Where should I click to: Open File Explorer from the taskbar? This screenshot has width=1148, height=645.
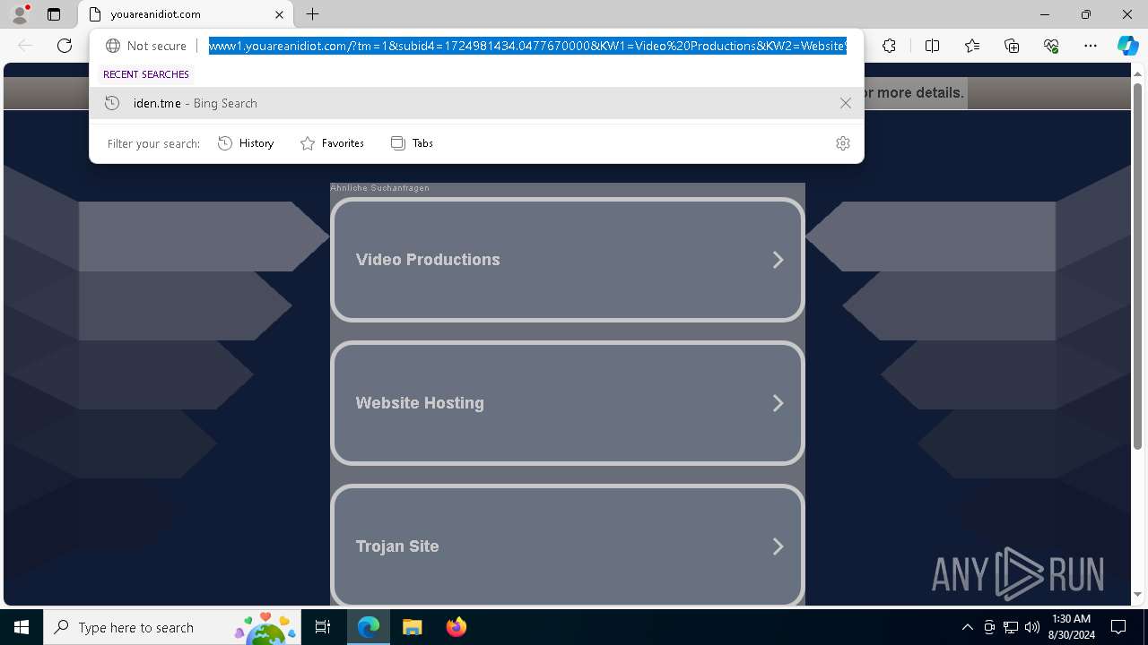[412, 627]
